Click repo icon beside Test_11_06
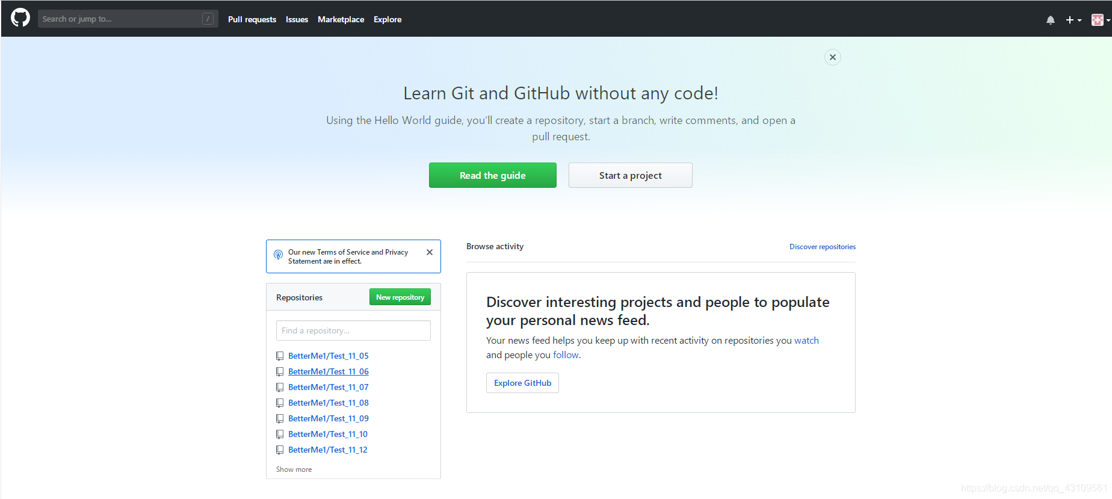 pos(280,371)
